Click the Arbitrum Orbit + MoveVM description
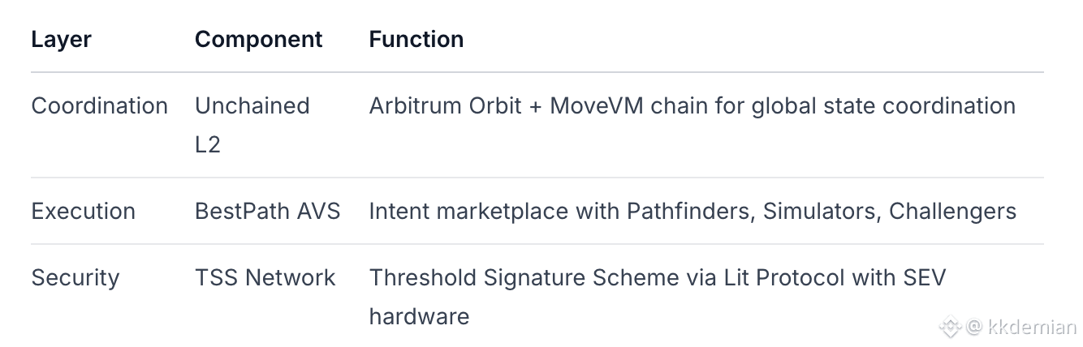This screenshot has width=1083, height=347. coord(692,105)
